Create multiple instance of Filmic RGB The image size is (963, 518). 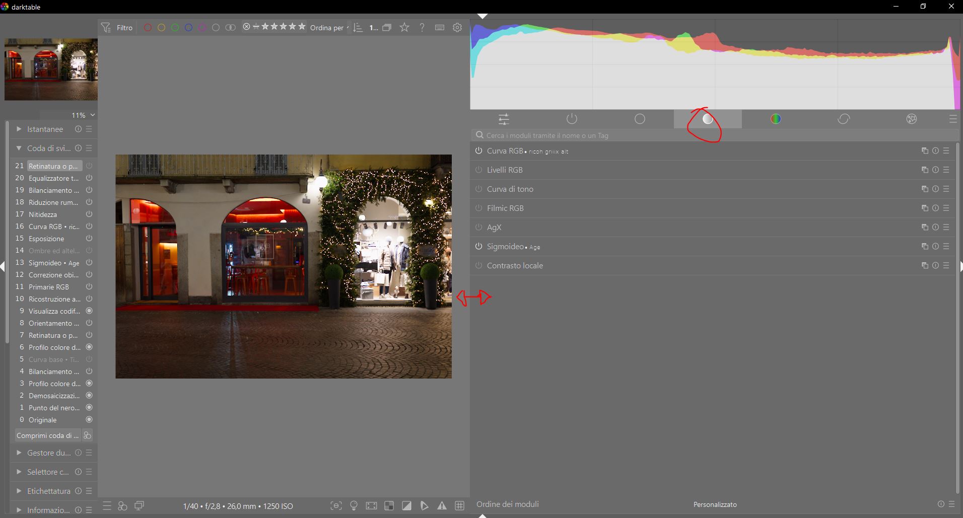click(x=925, y=208)
